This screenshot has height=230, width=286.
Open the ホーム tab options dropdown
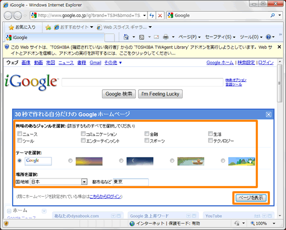(44, 211)
